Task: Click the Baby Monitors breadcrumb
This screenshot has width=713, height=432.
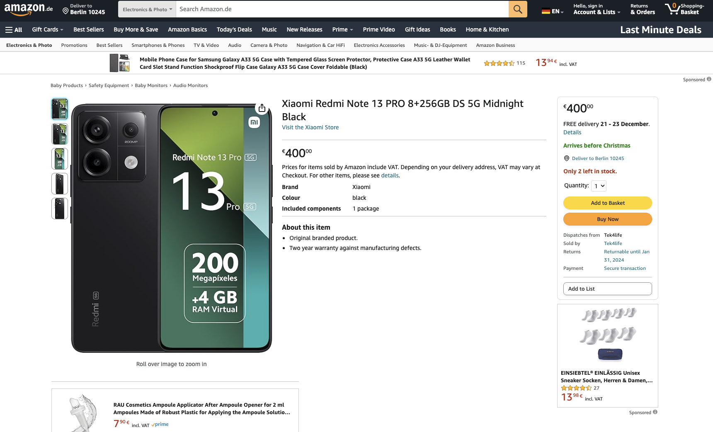Action: [151, 85]
